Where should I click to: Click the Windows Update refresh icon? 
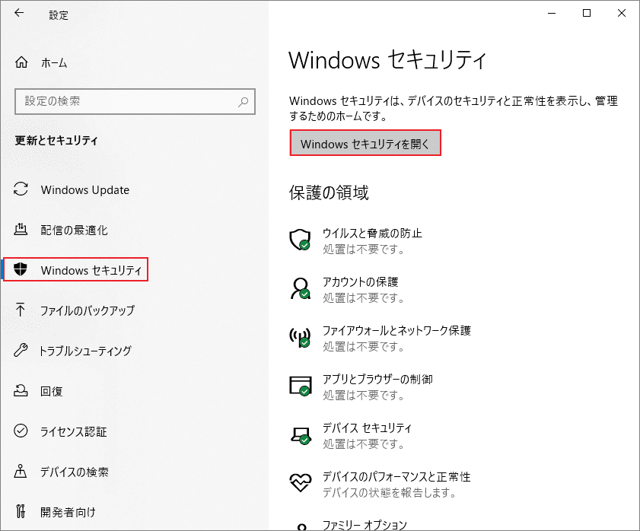(21, 189)
